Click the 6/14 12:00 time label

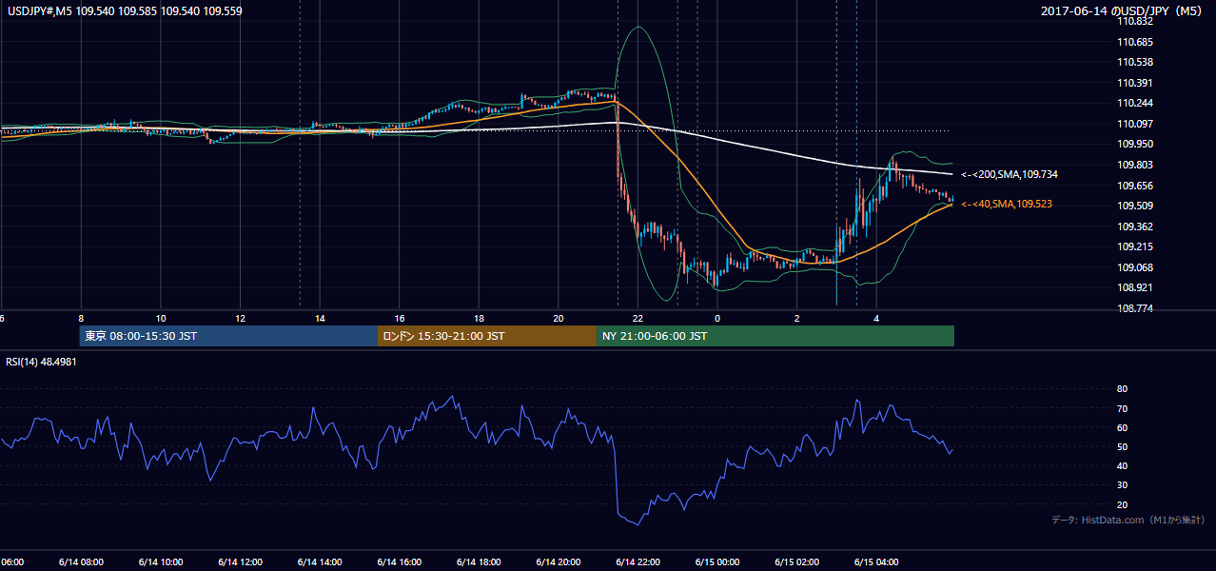(x=240, y=561)
